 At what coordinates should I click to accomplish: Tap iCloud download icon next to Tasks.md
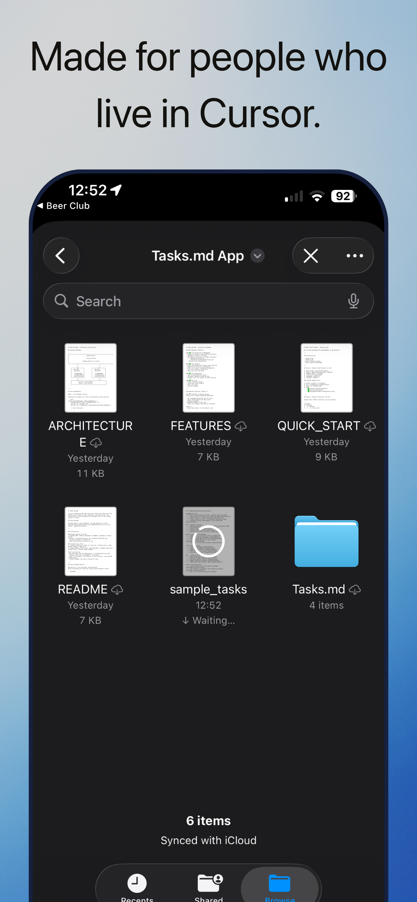tap(355, 590)
